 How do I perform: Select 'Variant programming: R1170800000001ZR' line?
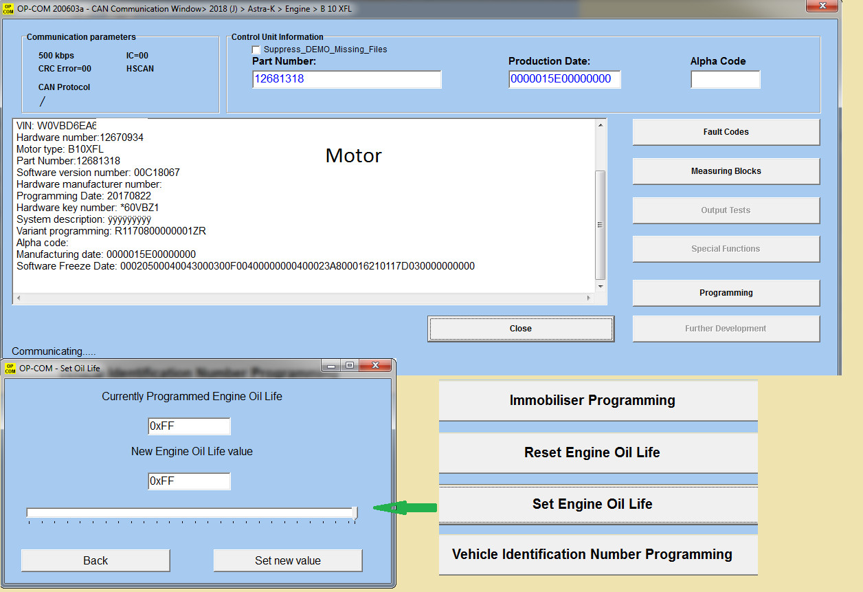coord(111,231)
